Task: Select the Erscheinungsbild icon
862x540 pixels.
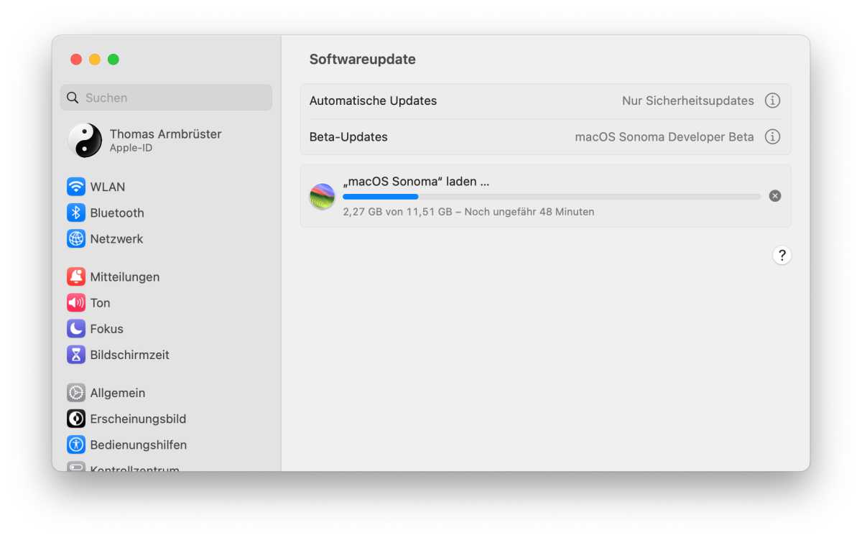Action: [76, 418]
